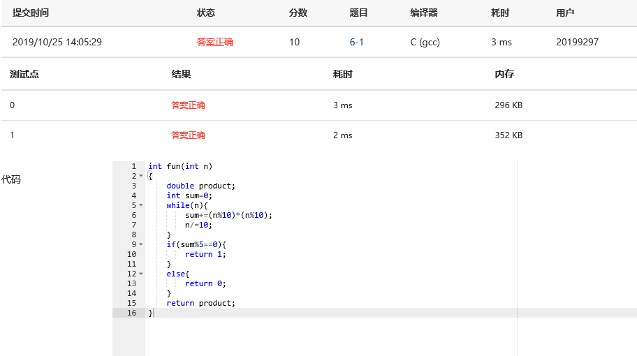Select test point 1 result 答案正确
Screen dimensions: 637x356
(188, 135)
